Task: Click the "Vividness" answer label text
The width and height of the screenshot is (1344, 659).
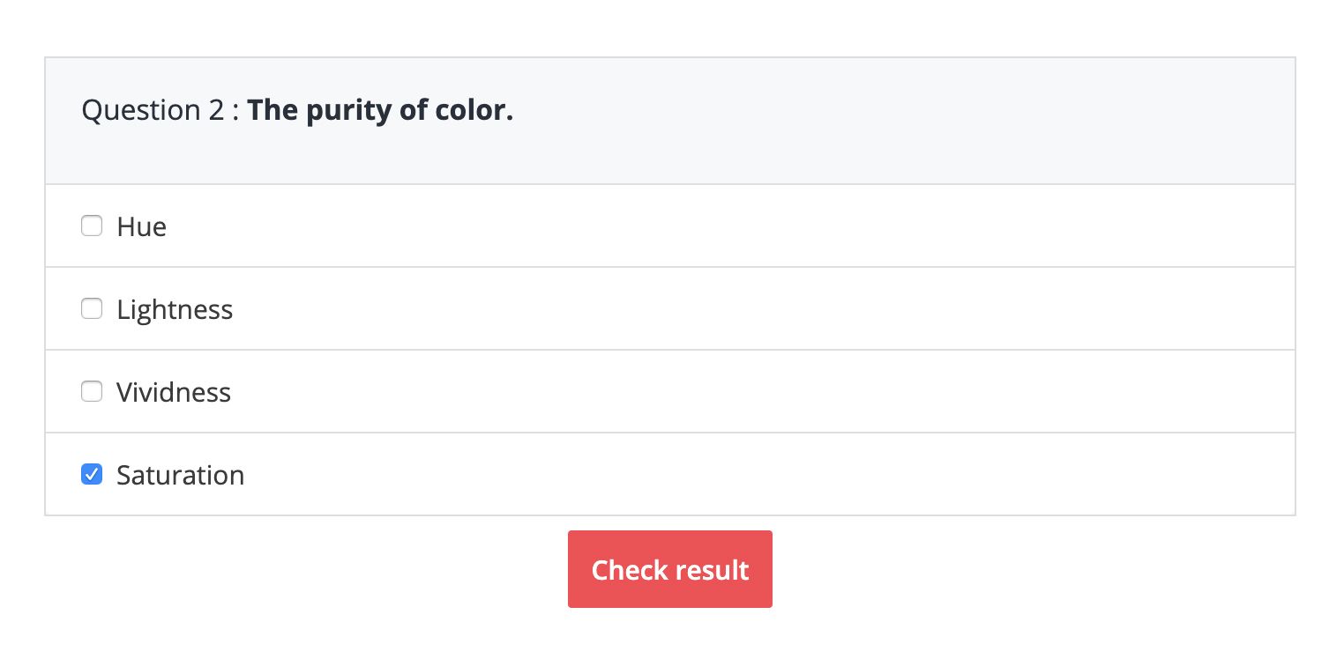Action: pyautogui.click(x=174, y=393)
